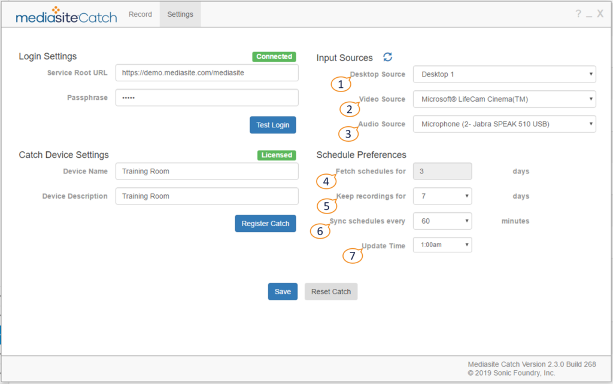Screen dimensions: 613x384
Task: Click the "Service Root URL" label
Action: point(77,72)
